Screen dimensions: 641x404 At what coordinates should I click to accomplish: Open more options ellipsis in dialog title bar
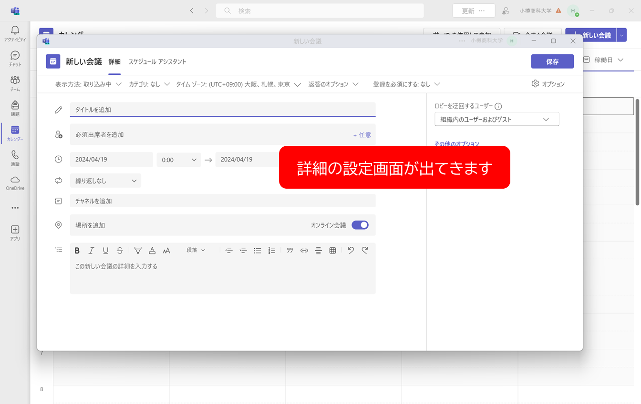(x=462, y=41)
